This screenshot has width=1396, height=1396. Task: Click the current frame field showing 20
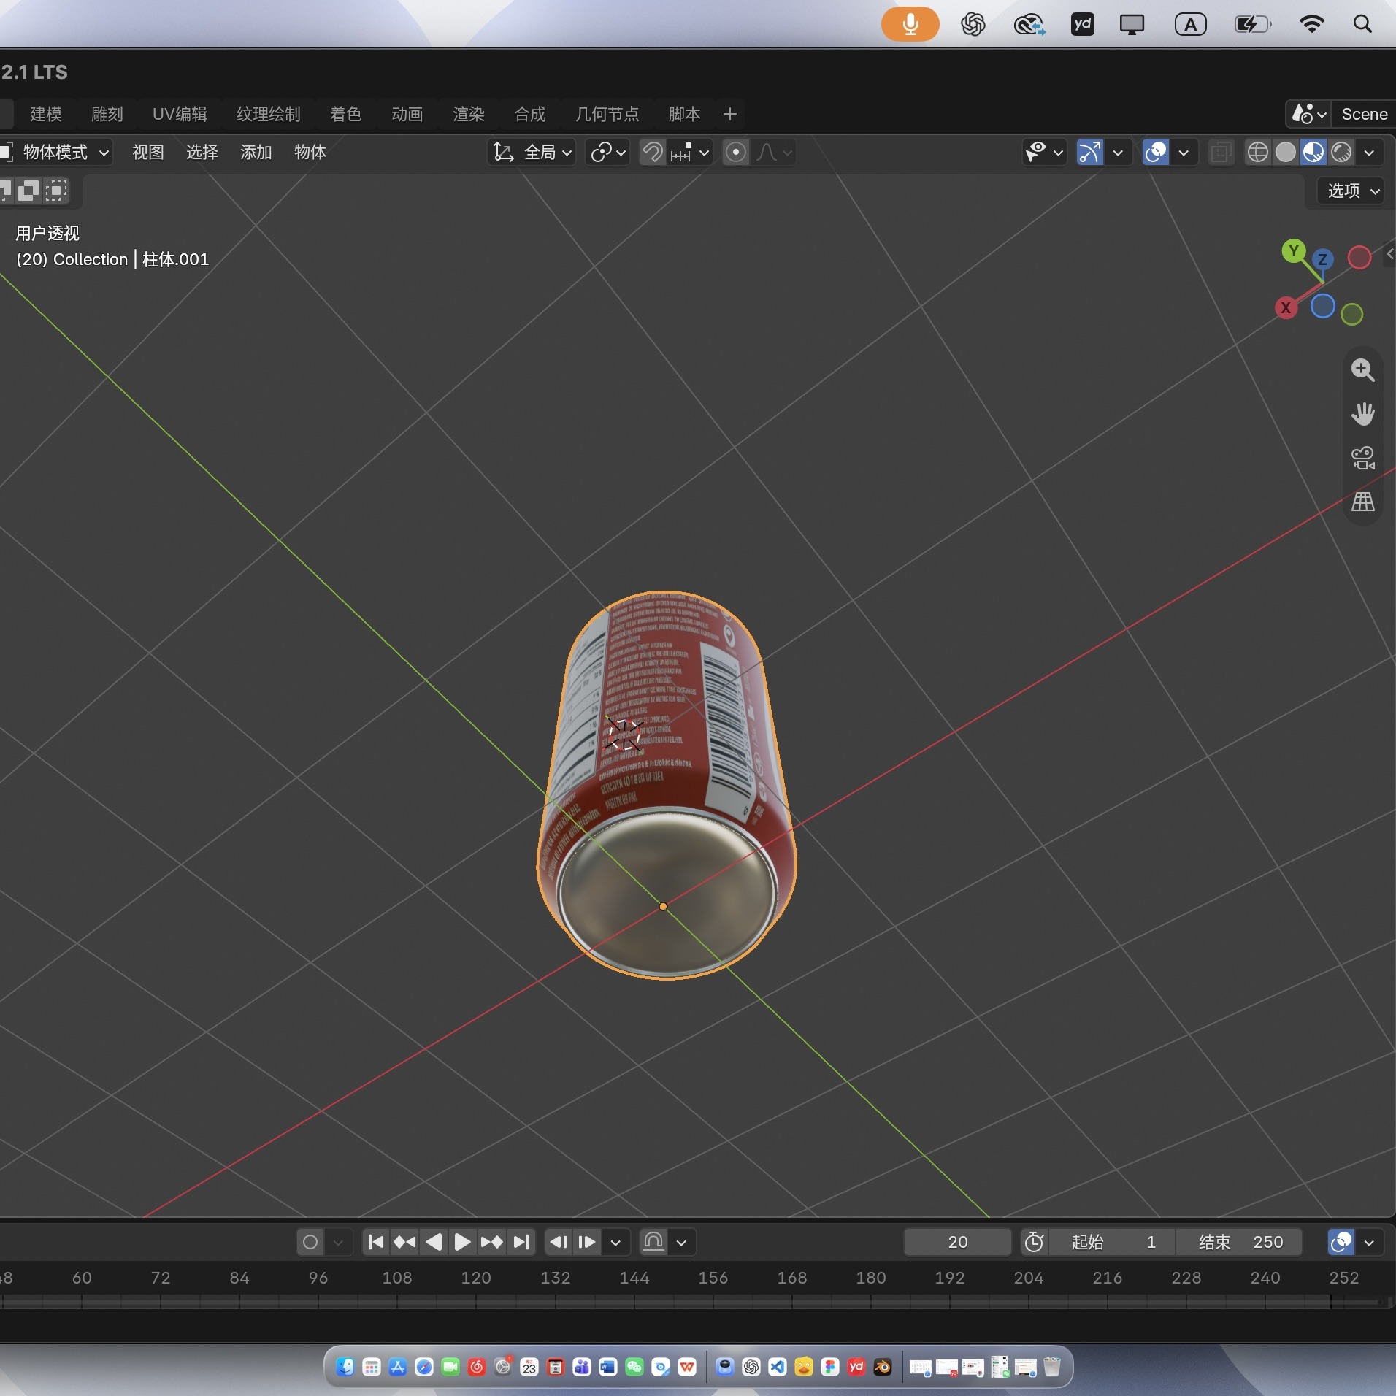pyautogui.click(x=957, y=1242)
